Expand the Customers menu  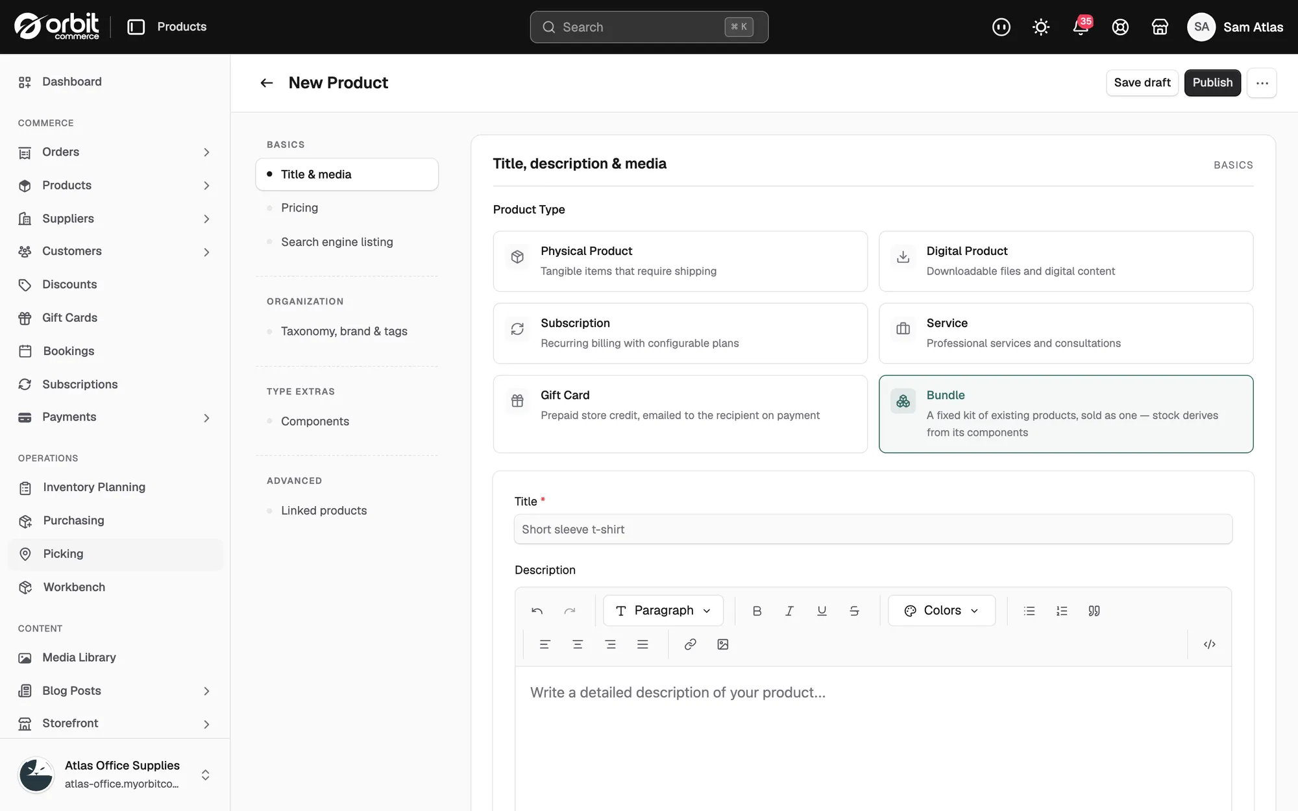click(206, 252)
